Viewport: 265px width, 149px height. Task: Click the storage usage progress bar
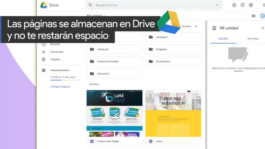point(66,80)
